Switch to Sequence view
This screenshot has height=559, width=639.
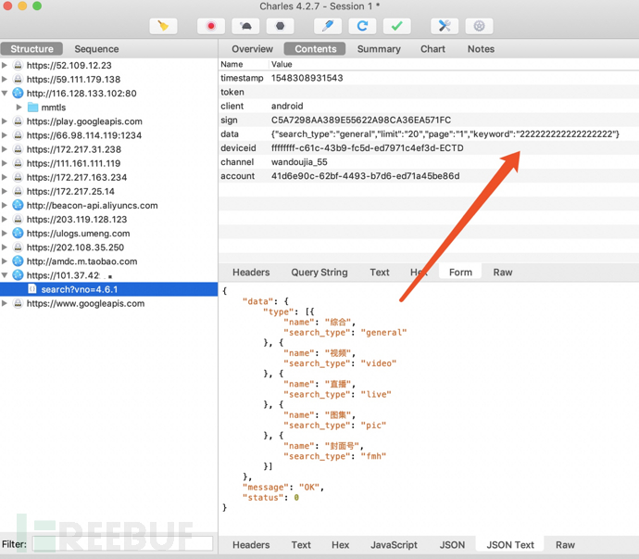point(96,49)
